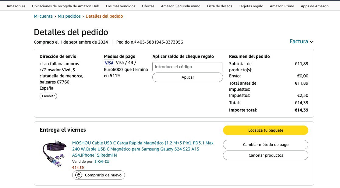Visit seller SIKAI-EU link
Screen dimensions: 340x188
[102, 161]
